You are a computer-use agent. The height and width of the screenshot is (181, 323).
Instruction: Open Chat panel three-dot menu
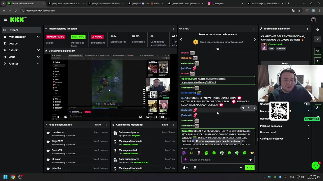[254, 29]
